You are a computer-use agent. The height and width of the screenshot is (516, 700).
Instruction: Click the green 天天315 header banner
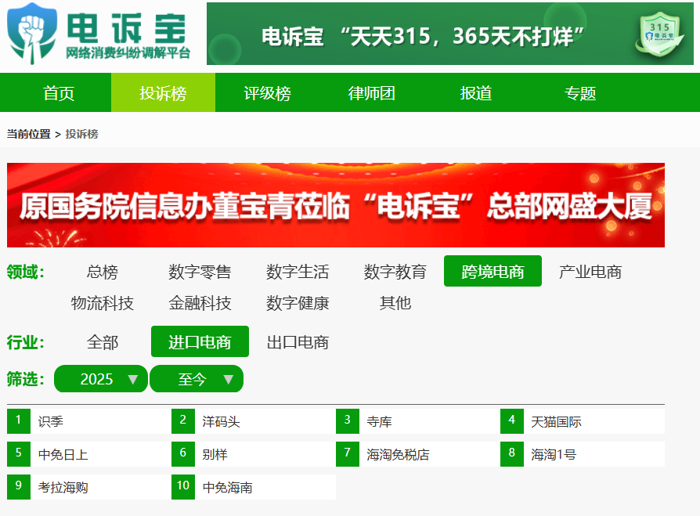tap(450, 34)
